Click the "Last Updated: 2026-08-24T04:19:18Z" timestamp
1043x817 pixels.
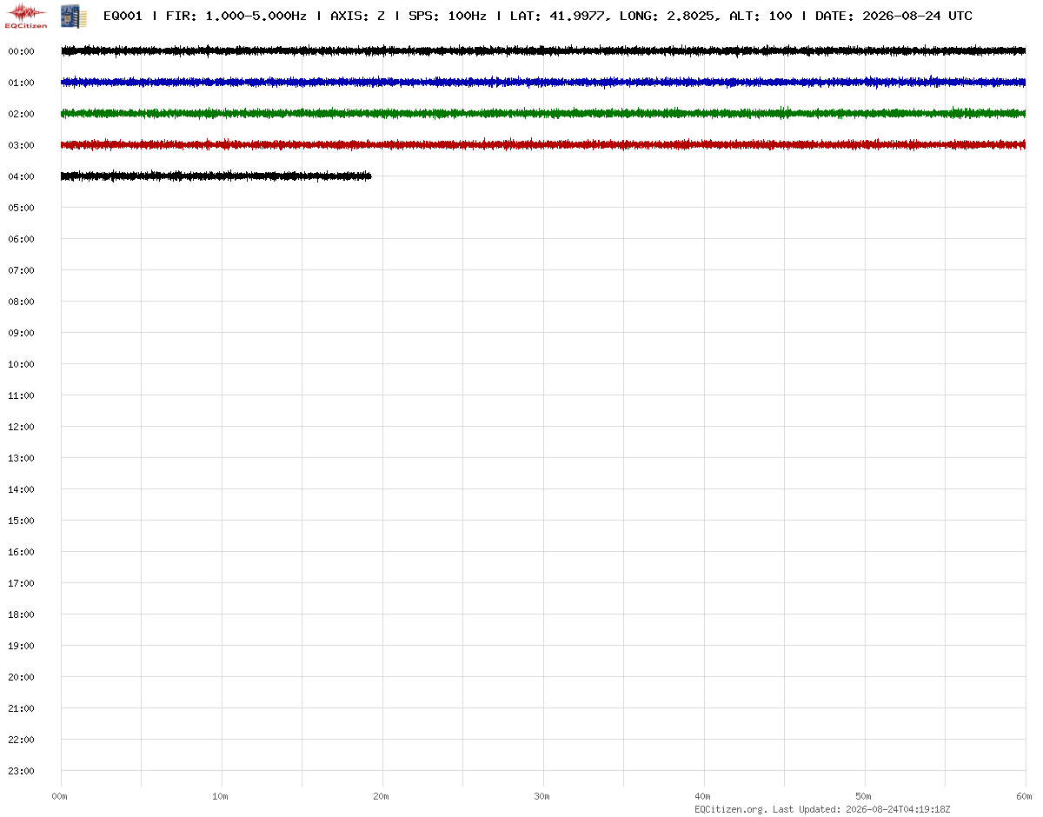[862, 809]
